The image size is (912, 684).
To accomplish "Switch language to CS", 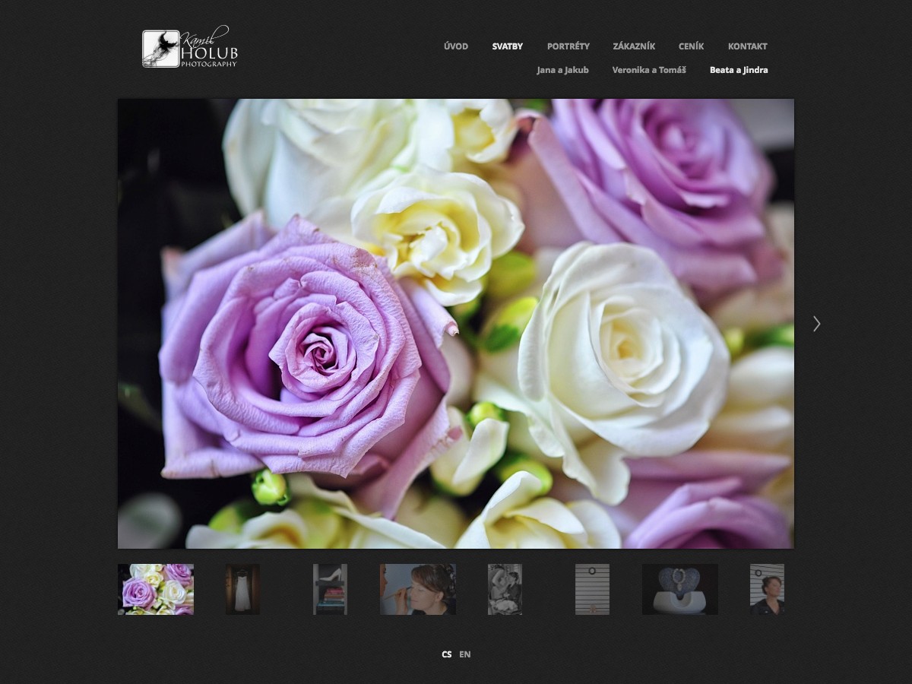I will 447,654.
